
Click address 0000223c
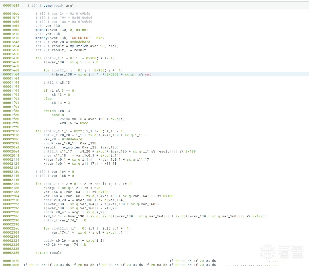pos(11,208)
